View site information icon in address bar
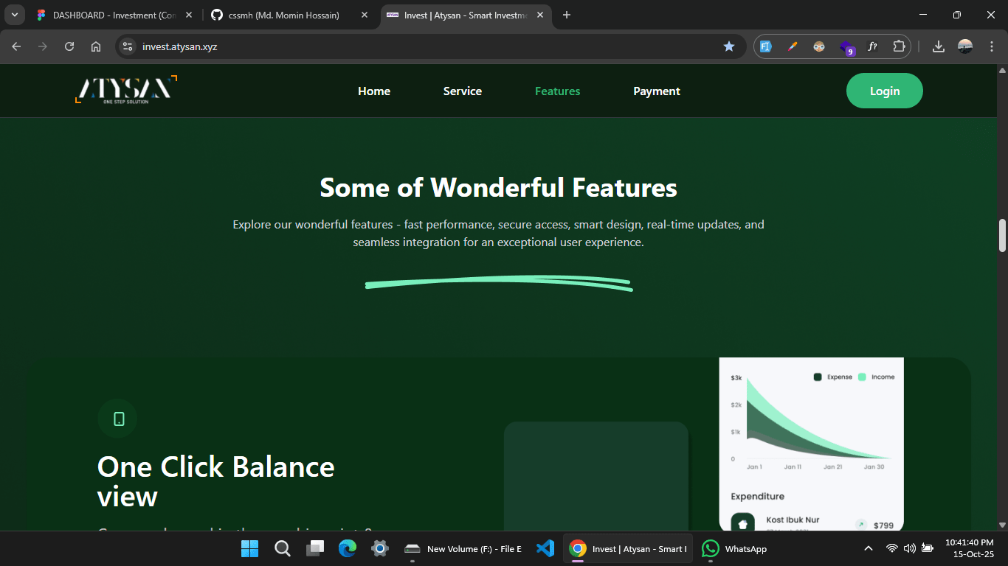The height and width of the screenshot is (566, 1008). click(x=128, y=46)
